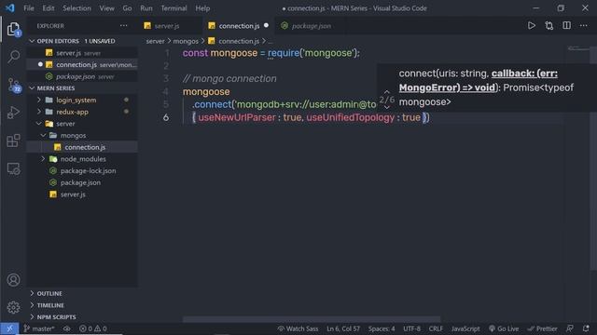Open the Edit menu

(49, 8)
